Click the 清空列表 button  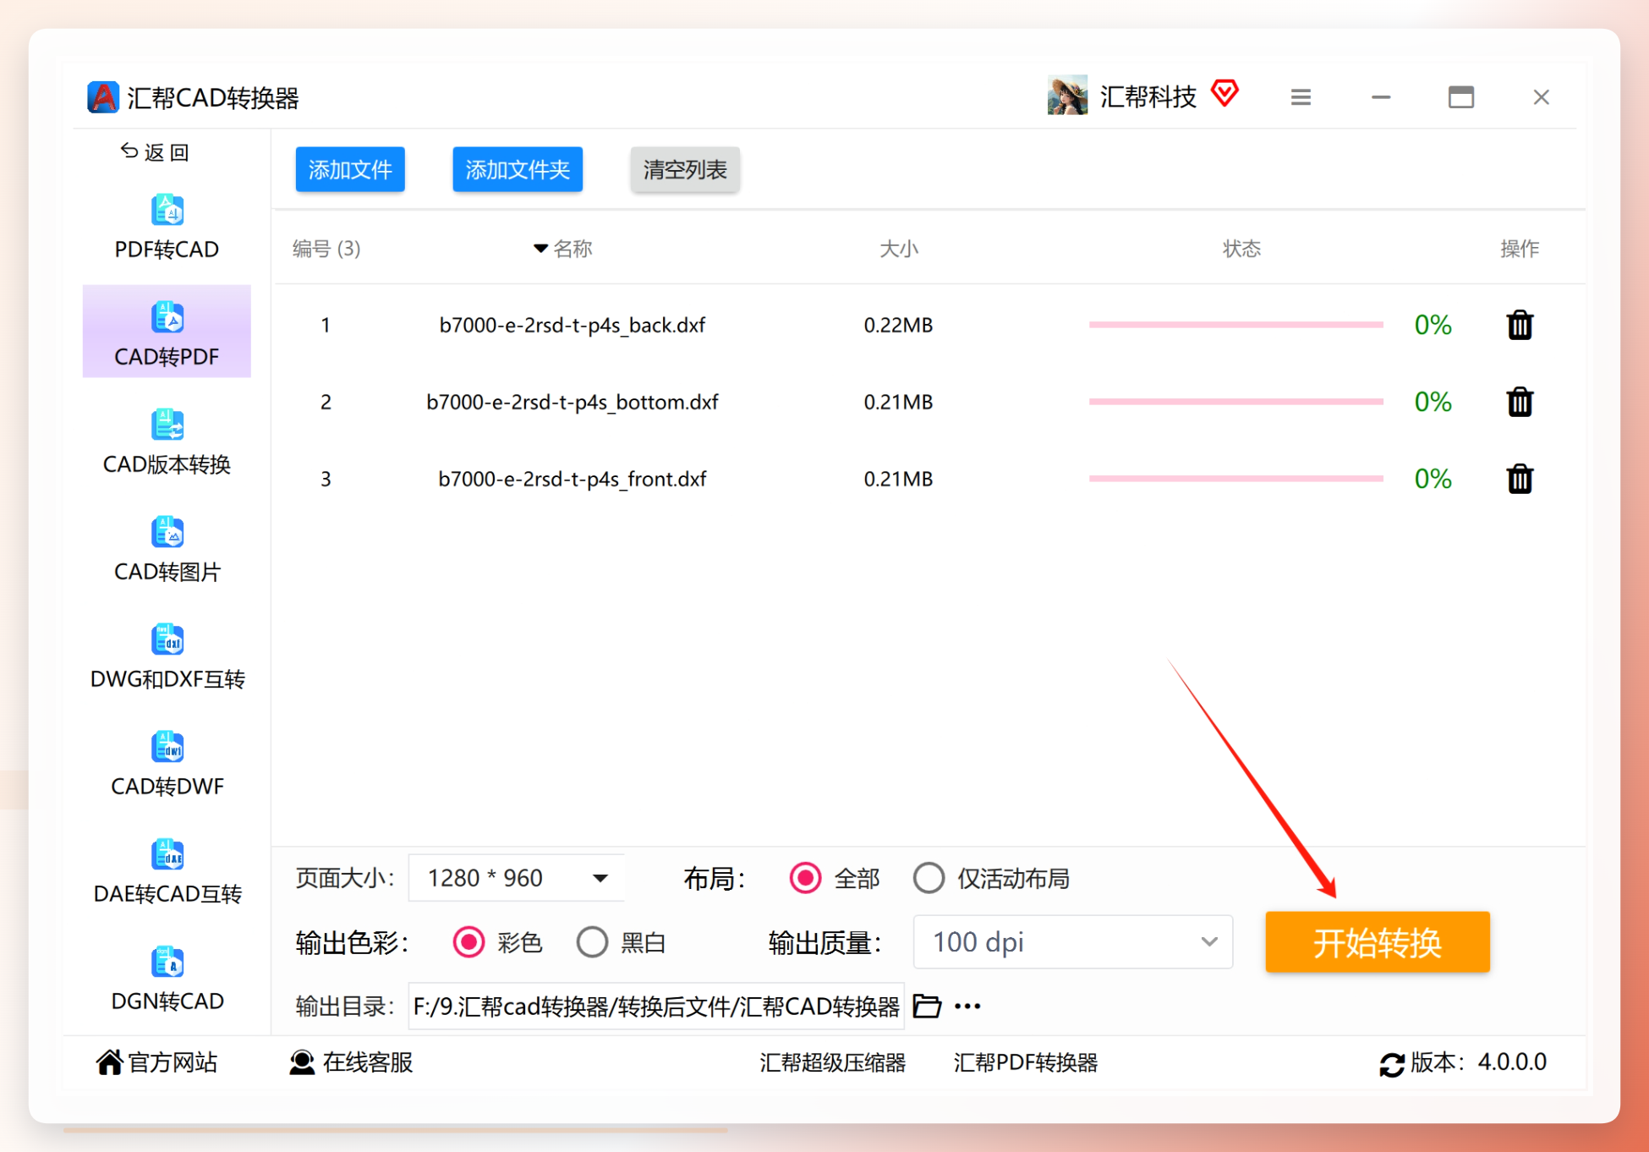[685, 169]
